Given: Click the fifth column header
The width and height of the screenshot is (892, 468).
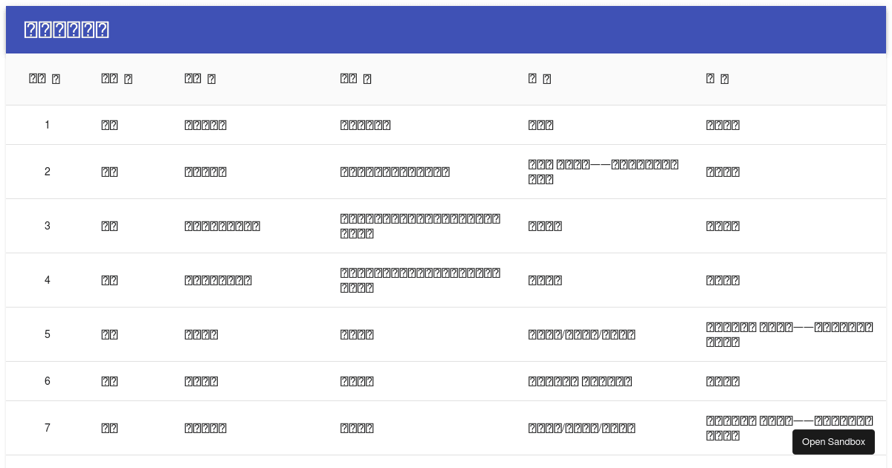Looking at the screenshot, I should point(540,79).
